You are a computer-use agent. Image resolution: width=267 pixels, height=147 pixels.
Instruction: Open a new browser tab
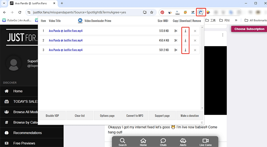tap(62, 3)
